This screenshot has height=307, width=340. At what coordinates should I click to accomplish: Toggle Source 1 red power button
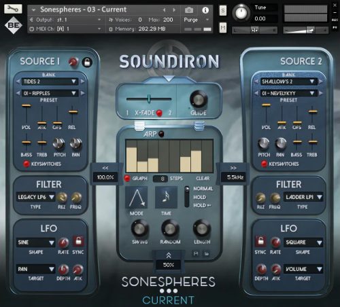coord(73,62)
